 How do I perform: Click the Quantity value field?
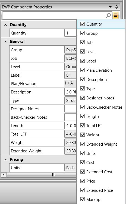click(x=70, y=33)
